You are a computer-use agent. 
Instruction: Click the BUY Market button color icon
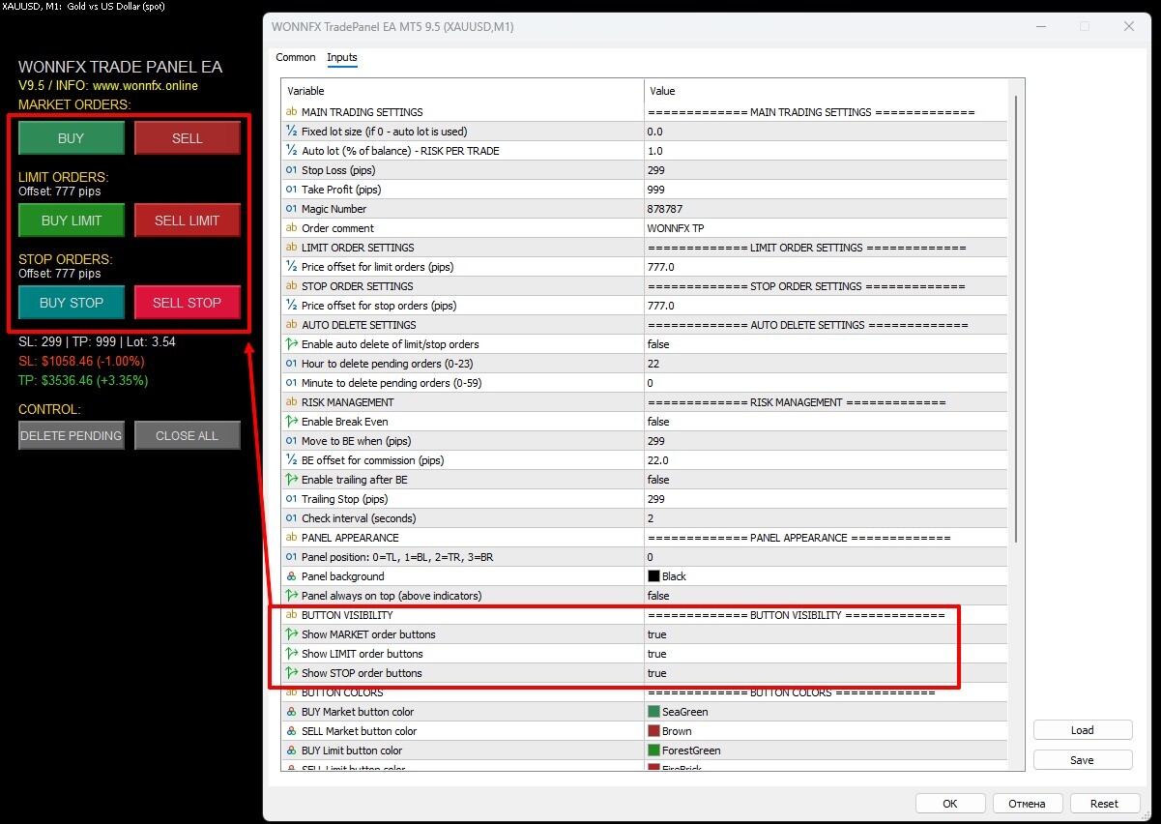tap(291, 712)
